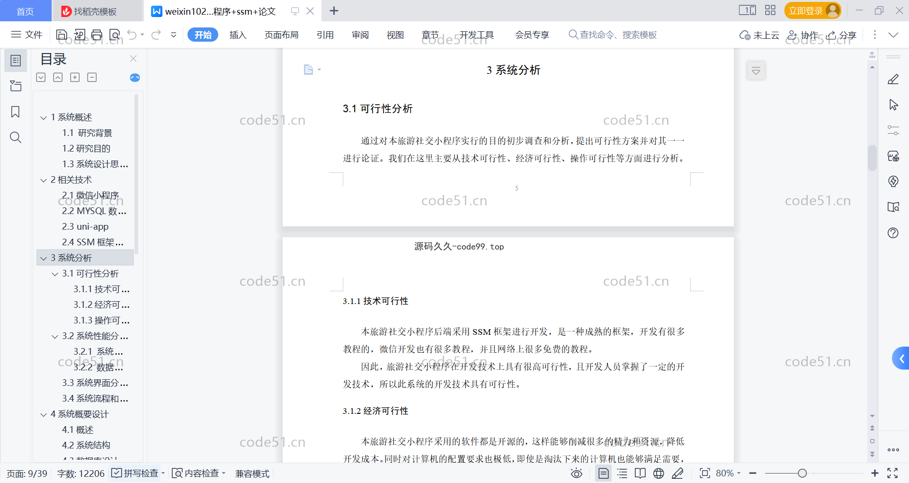Image resolution: width=909 pixels, height=483 pixels.
Task: Open the bookmark icon in left sidebar
Action: pyautogui.click(x=16, y=112)
